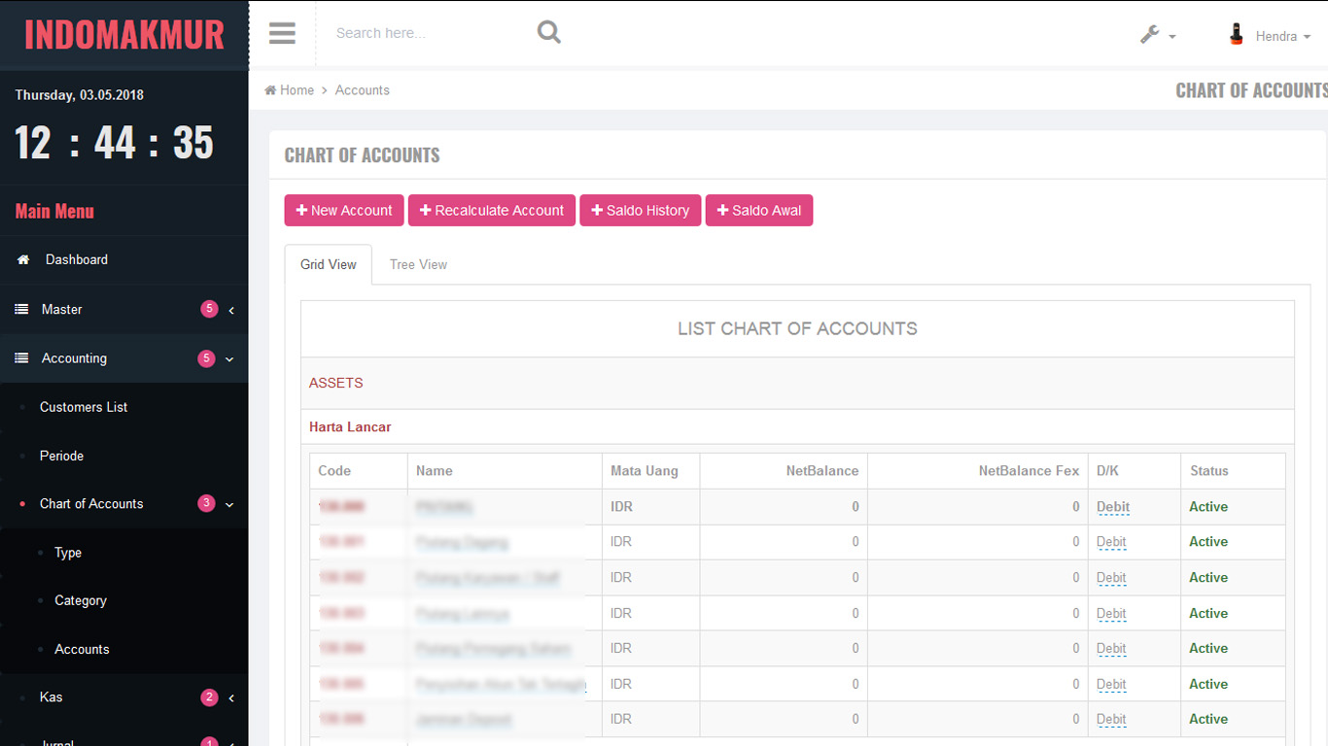
Task: Select the Grid View tab
Action: [x=328, y=264]
